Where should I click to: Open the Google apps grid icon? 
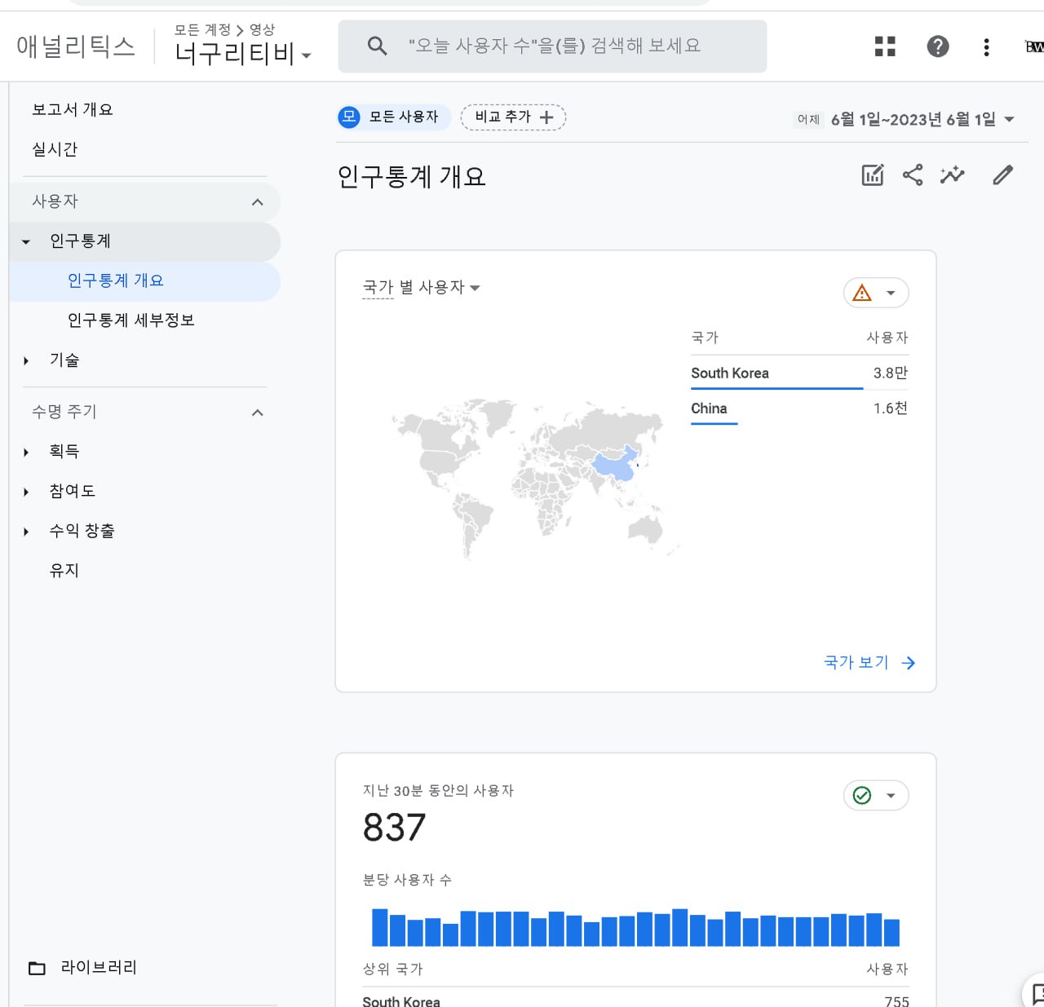click(885, 46)
